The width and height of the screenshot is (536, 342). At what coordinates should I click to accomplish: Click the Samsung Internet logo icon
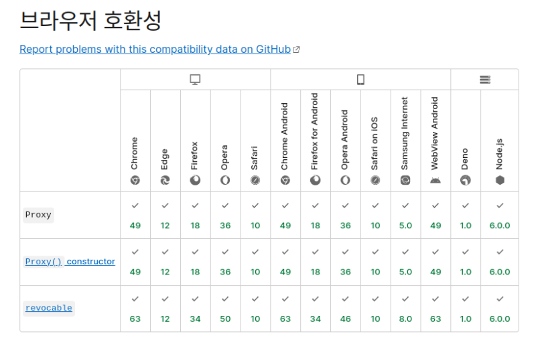(405, 181)
